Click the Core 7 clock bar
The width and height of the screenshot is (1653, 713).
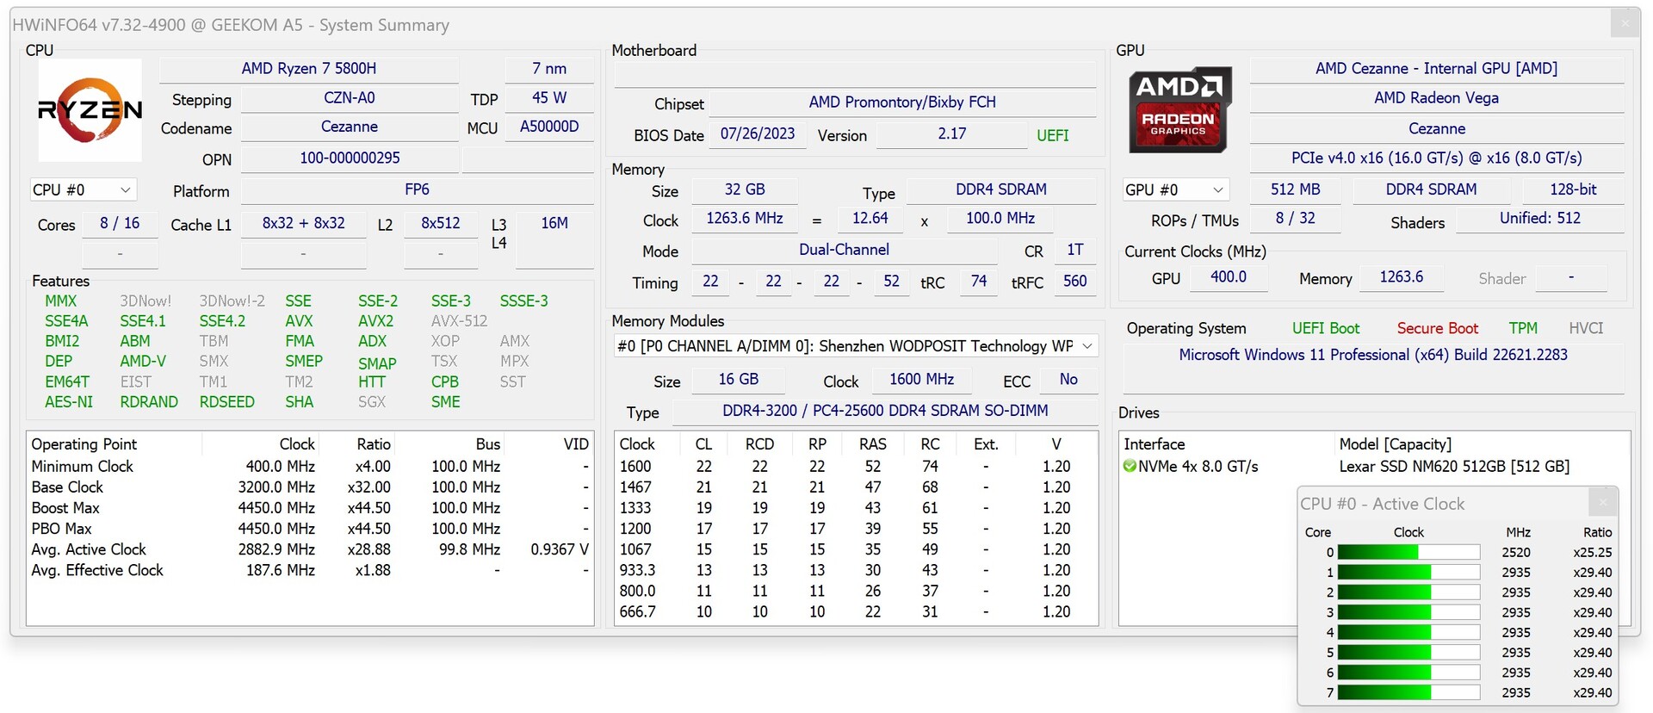[x=1408, y=692]
